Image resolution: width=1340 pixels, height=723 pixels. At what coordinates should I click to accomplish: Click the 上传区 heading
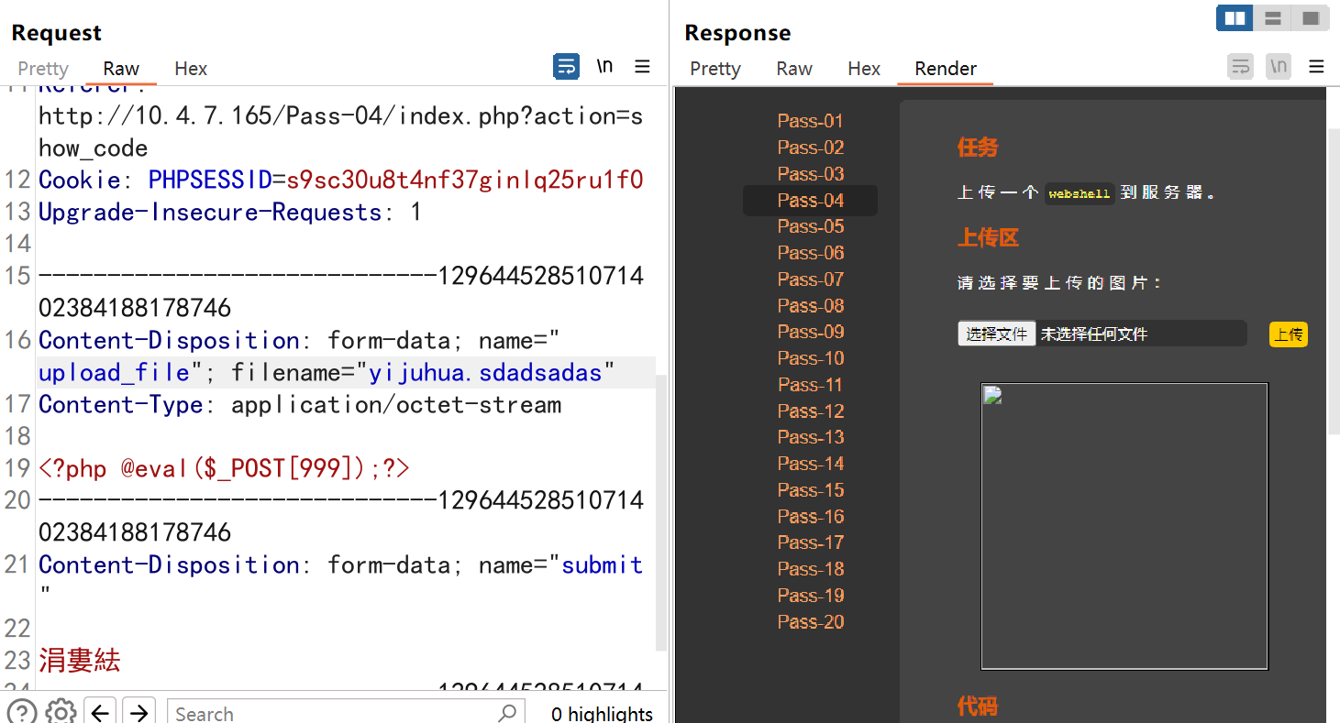click(988, 238)
